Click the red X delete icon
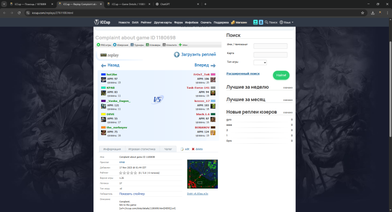The height and width of the screenshot is (212, 392). coord(193,149)
